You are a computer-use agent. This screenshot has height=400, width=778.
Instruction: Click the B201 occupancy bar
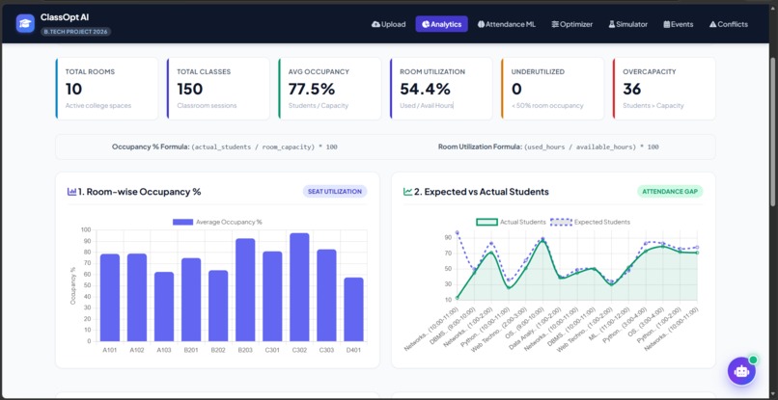191,300
